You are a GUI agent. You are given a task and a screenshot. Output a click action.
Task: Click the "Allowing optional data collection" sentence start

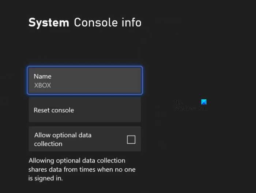coord(76,161)
